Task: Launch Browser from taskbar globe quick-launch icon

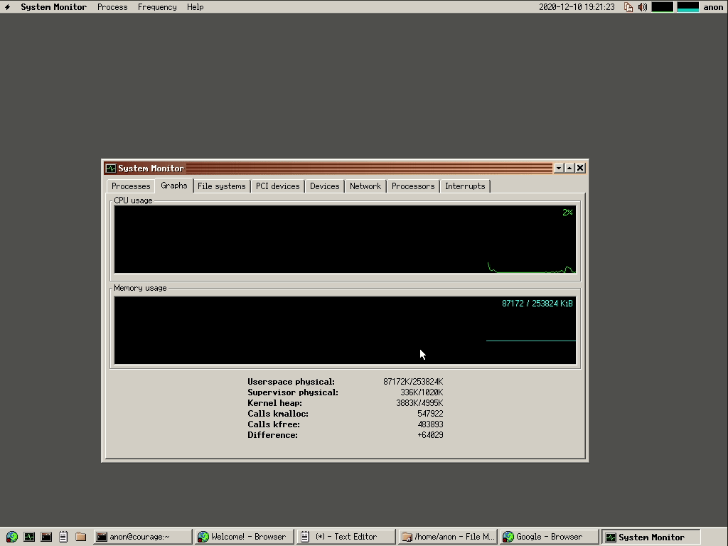Action: 12,537
